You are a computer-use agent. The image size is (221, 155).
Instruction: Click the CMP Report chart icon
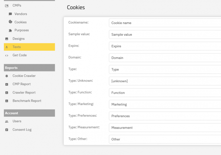click(x=7, y=84)
